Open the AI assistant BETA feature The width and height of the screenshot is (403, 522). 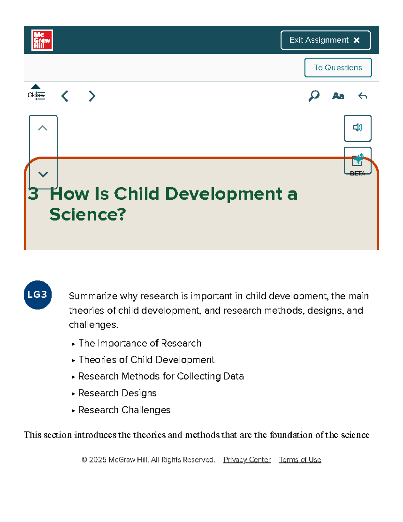357,161
